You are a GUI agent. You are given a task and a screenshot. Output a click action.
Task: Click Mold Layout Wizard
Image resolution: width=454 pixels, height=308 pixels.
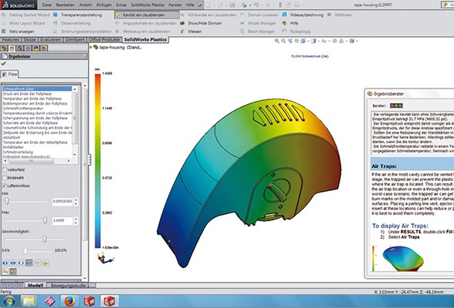23,23
